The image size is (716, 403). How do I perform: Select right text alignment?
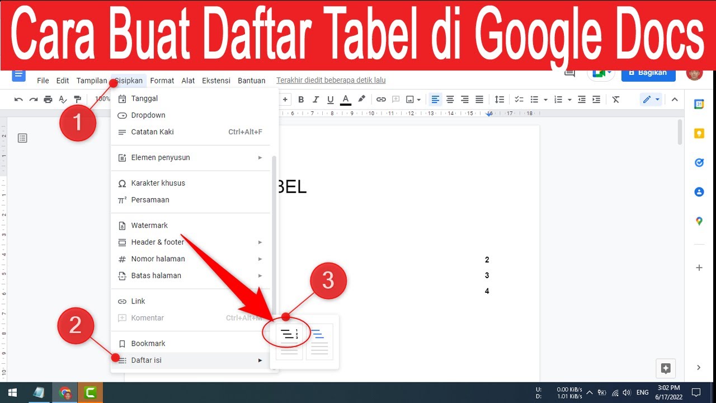pos(464,100)
